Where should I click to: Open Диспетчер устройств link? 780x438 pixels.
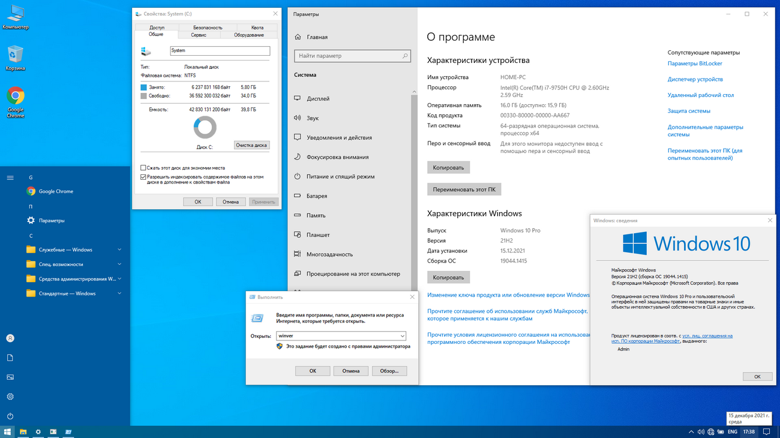pos(695,79)
